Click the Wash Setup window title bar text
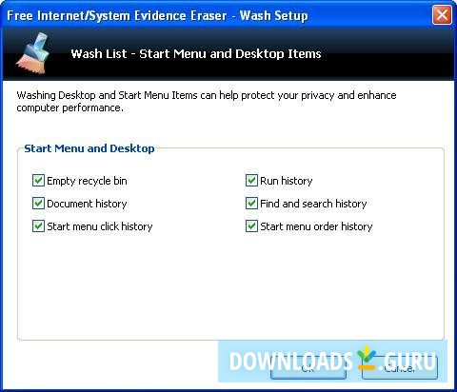 pyautogui.click(x=157, y=15)
